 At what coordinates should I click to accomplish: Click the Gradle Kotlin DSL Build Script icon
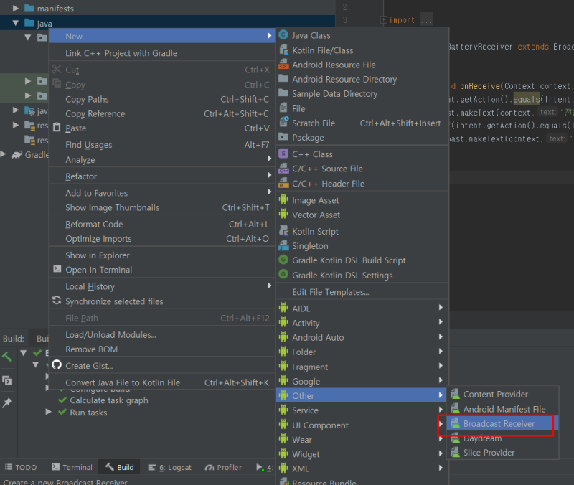pyautogui.click(x=283, y=260)
